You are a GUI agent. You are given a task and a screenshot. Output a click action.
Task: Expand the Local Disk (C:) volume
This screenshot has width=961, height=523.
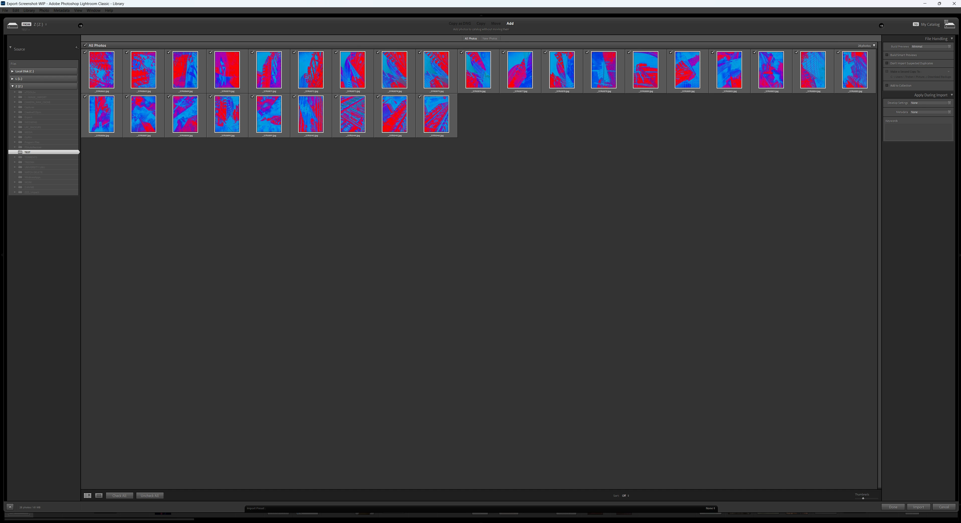point(12,71)
